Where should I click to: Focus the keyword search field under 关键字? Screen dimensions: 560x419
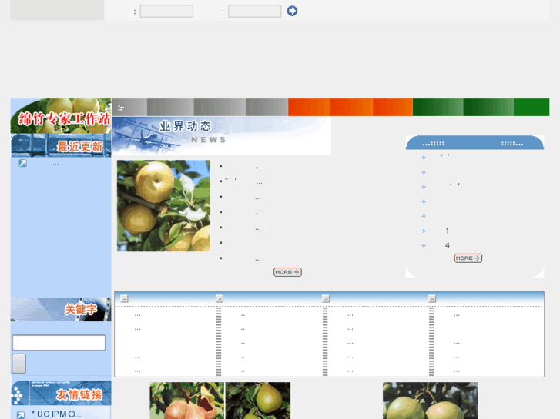point(59,343)
